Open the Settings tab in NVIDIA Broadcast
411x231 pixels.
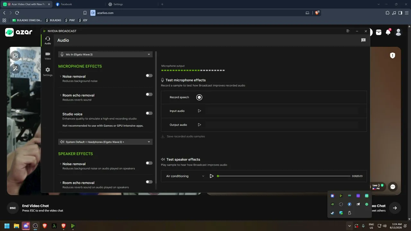tap(48, 72)
